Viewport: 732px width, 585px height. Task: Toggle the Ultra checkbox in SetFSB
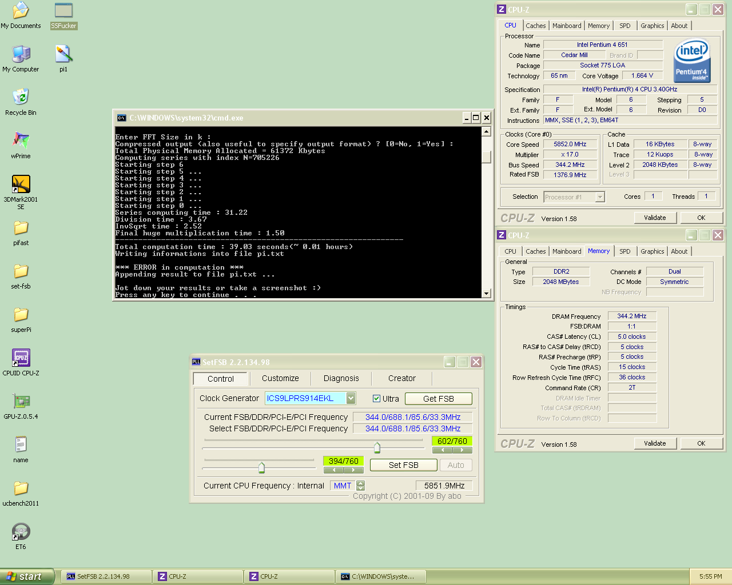coord(376,399)
